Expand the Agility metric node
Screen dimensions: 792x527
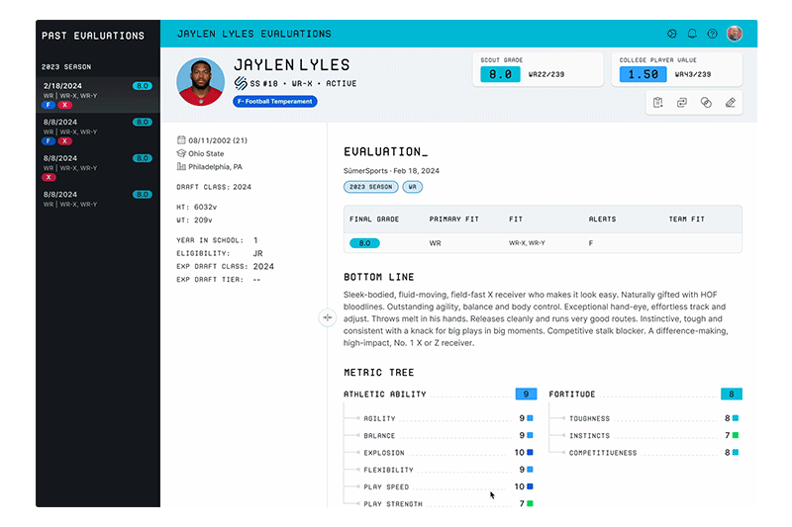pos(357,418)
